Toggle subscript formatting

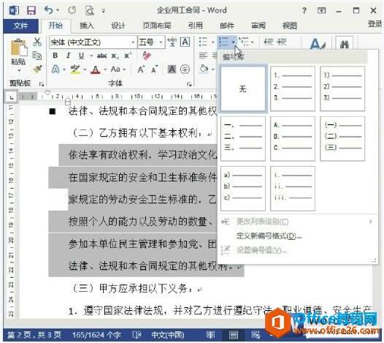tap(115, 56)
